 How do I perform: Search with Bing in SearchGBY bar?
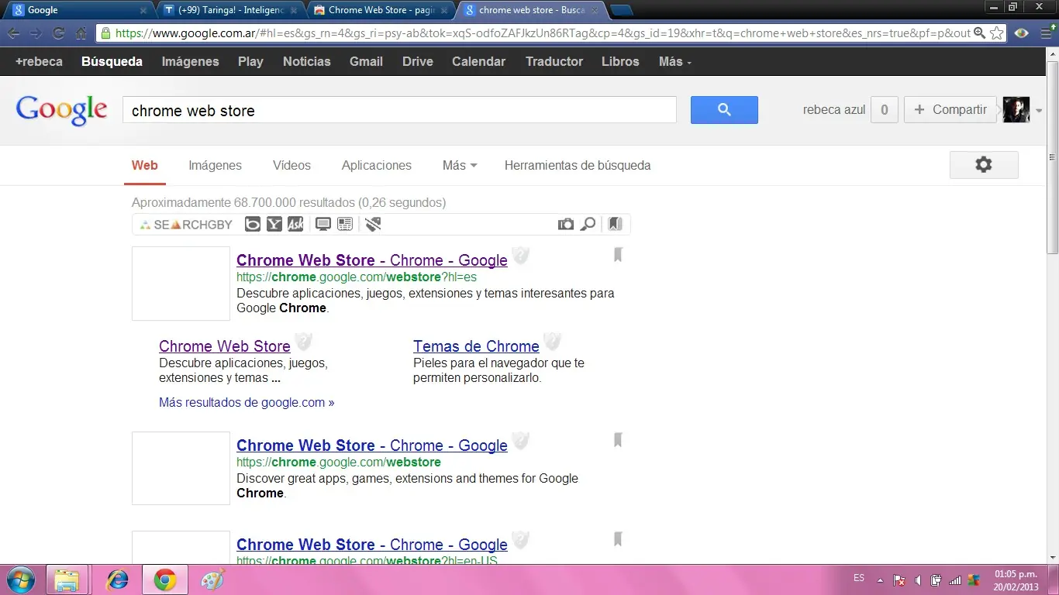253,224
